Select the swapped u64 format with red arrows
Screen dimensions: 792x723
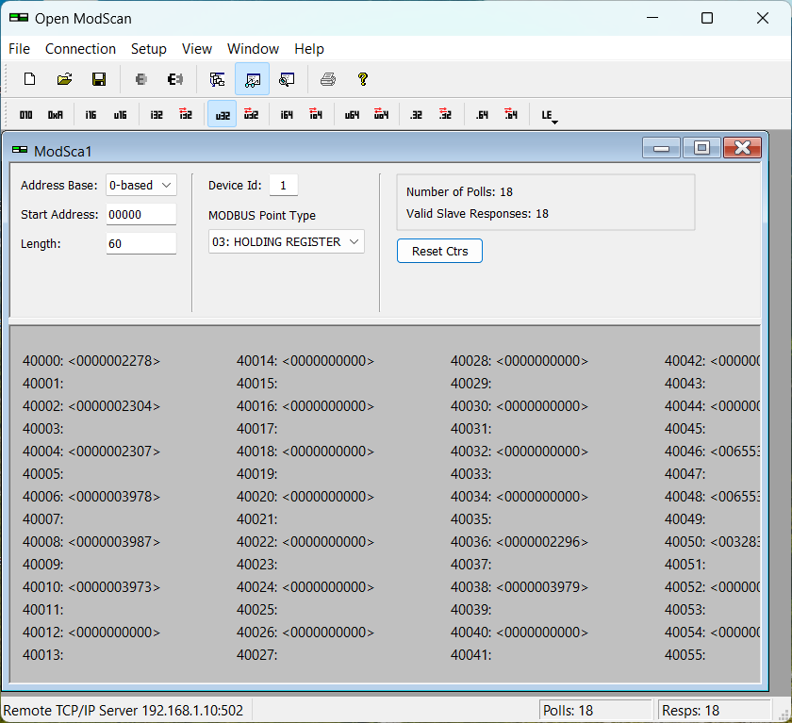tap(381, 115)
